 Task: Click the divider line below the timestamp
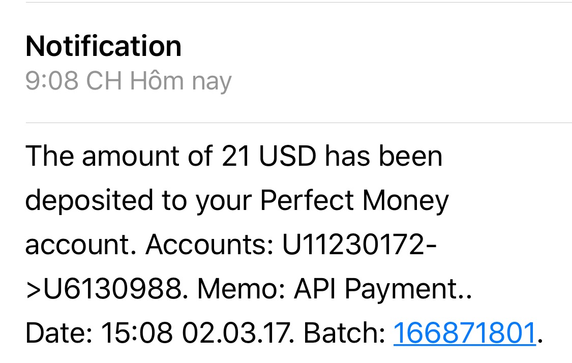298,123
